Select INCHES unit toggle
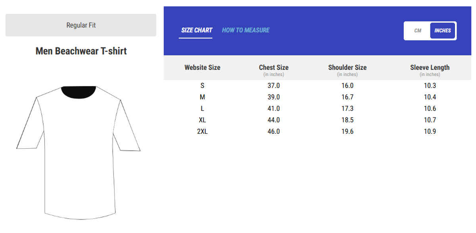476x233 pixels. click(443, 30)
